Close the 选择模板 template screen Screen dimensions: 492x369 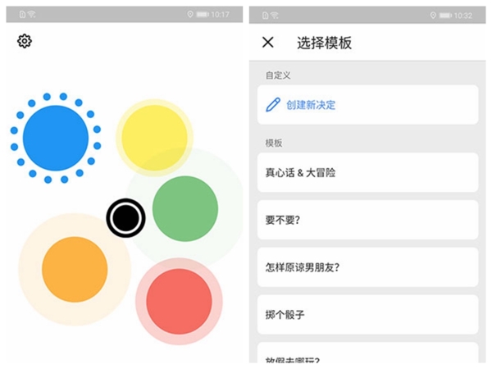pos(267,42)
